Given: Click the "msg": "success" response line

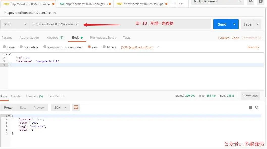Looking at the screenshot, I should click(x=32, y=126).
